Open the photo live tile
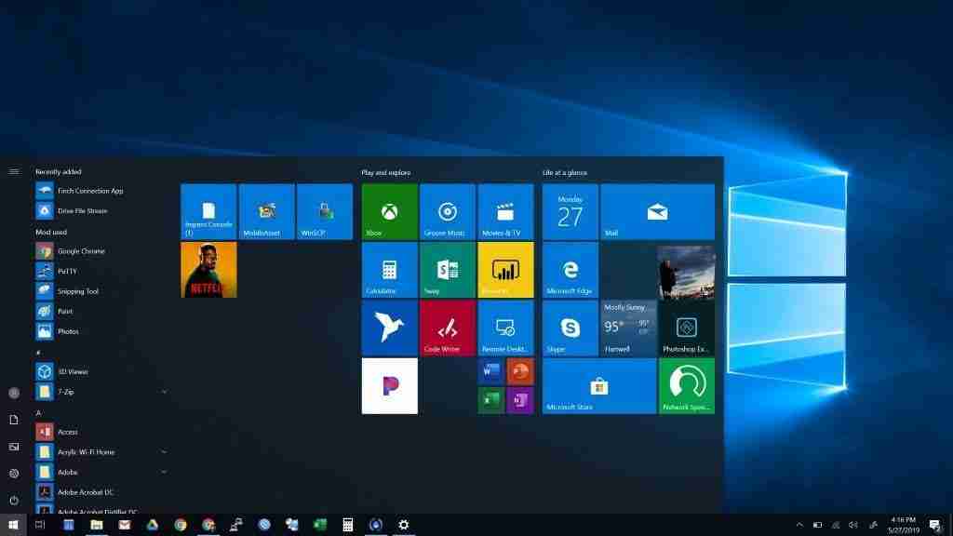 point(686,271)
